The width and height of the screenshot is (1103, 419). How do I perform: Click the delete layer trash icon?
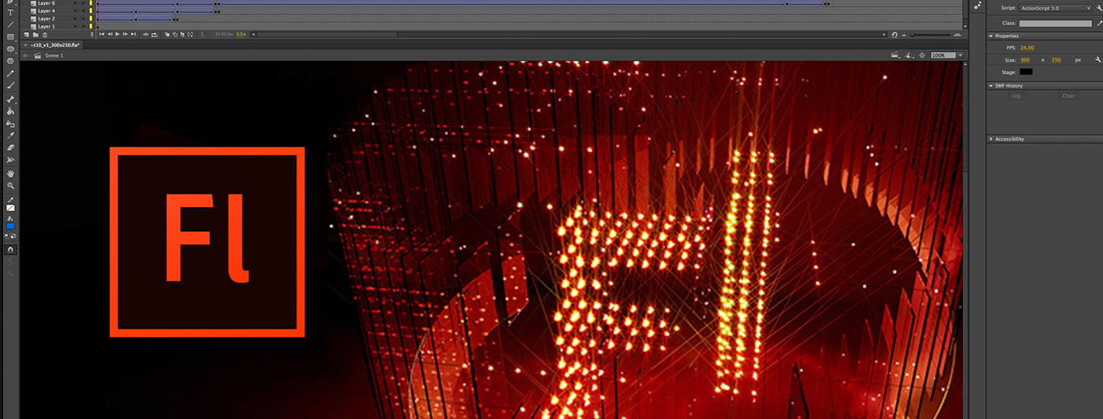45,34
